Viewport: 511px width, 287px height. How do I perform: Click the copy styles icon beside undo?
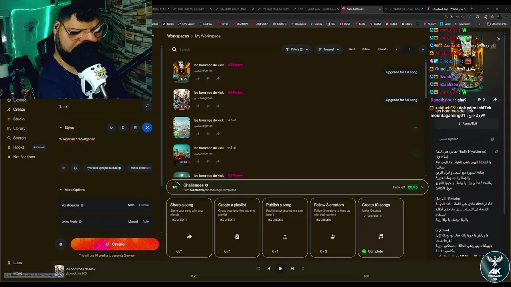click(123, 128)
